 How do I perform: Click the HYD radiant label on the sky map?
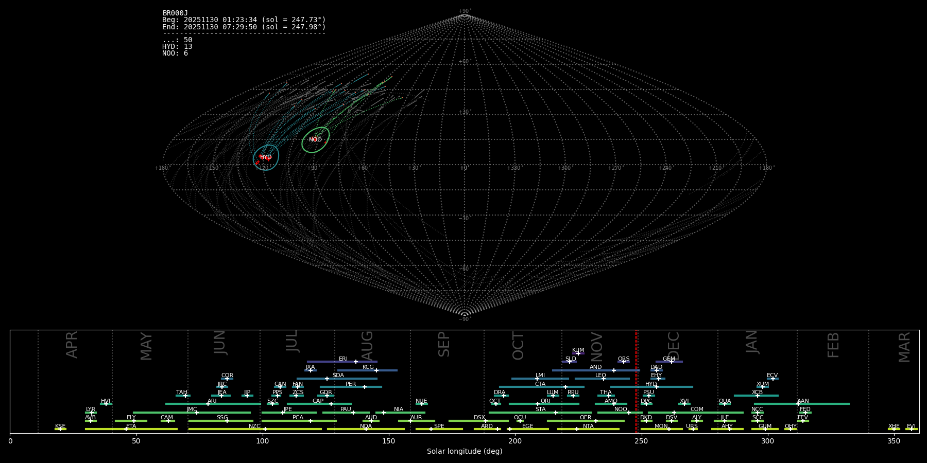coord(266,157)
